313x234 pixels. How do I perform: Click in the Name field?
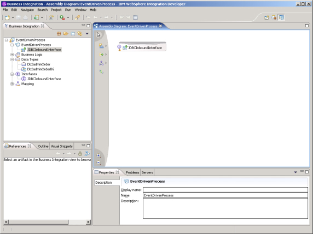click(225, 195)
